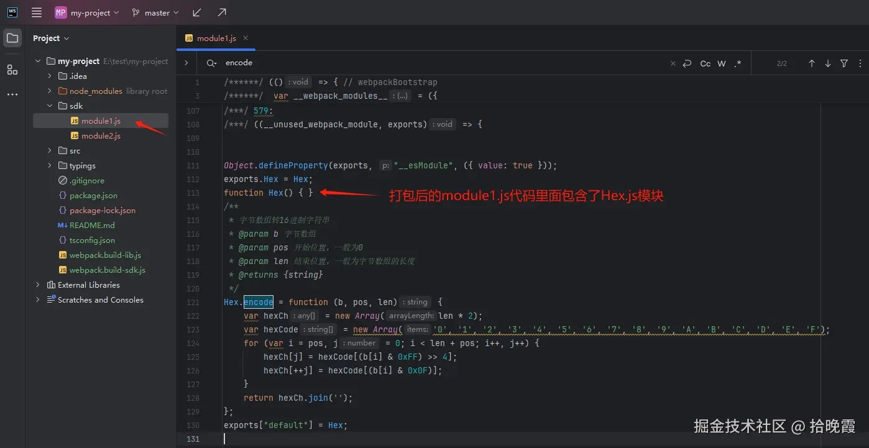Click line number 121 in gutter
The height and width of the screenshot is (448, 869).
click(x=193, y=302)
